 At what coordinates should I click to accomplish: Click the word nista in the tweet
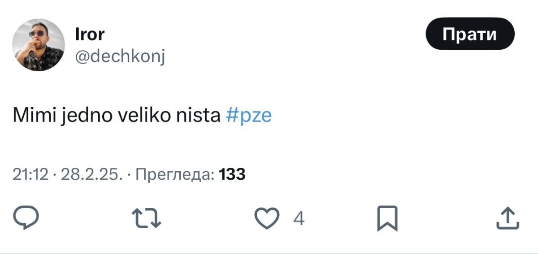[x=200, y=116]
